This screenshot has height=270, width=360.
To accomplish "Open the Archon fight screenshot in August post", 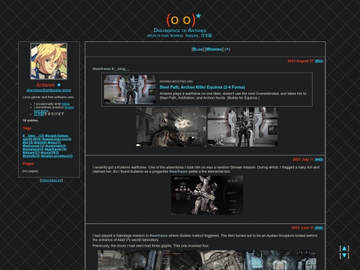I will pos(171,127).
